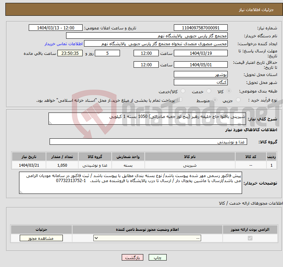Click the remaining days field showing 5
The image size is (283, 267).
coord(107,53)
